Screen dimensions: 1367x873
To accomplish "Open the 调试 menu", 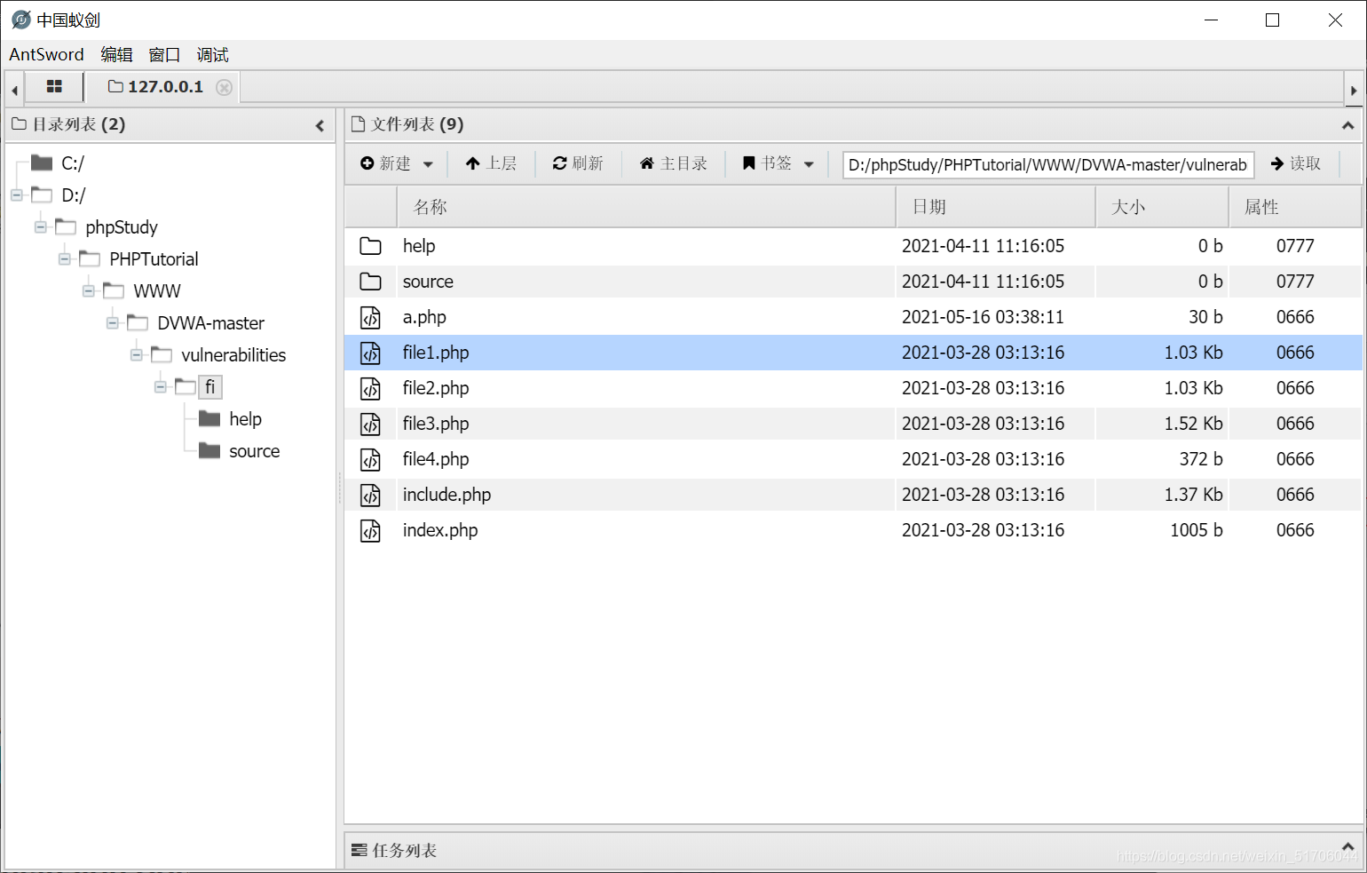I will click(212, 54).
